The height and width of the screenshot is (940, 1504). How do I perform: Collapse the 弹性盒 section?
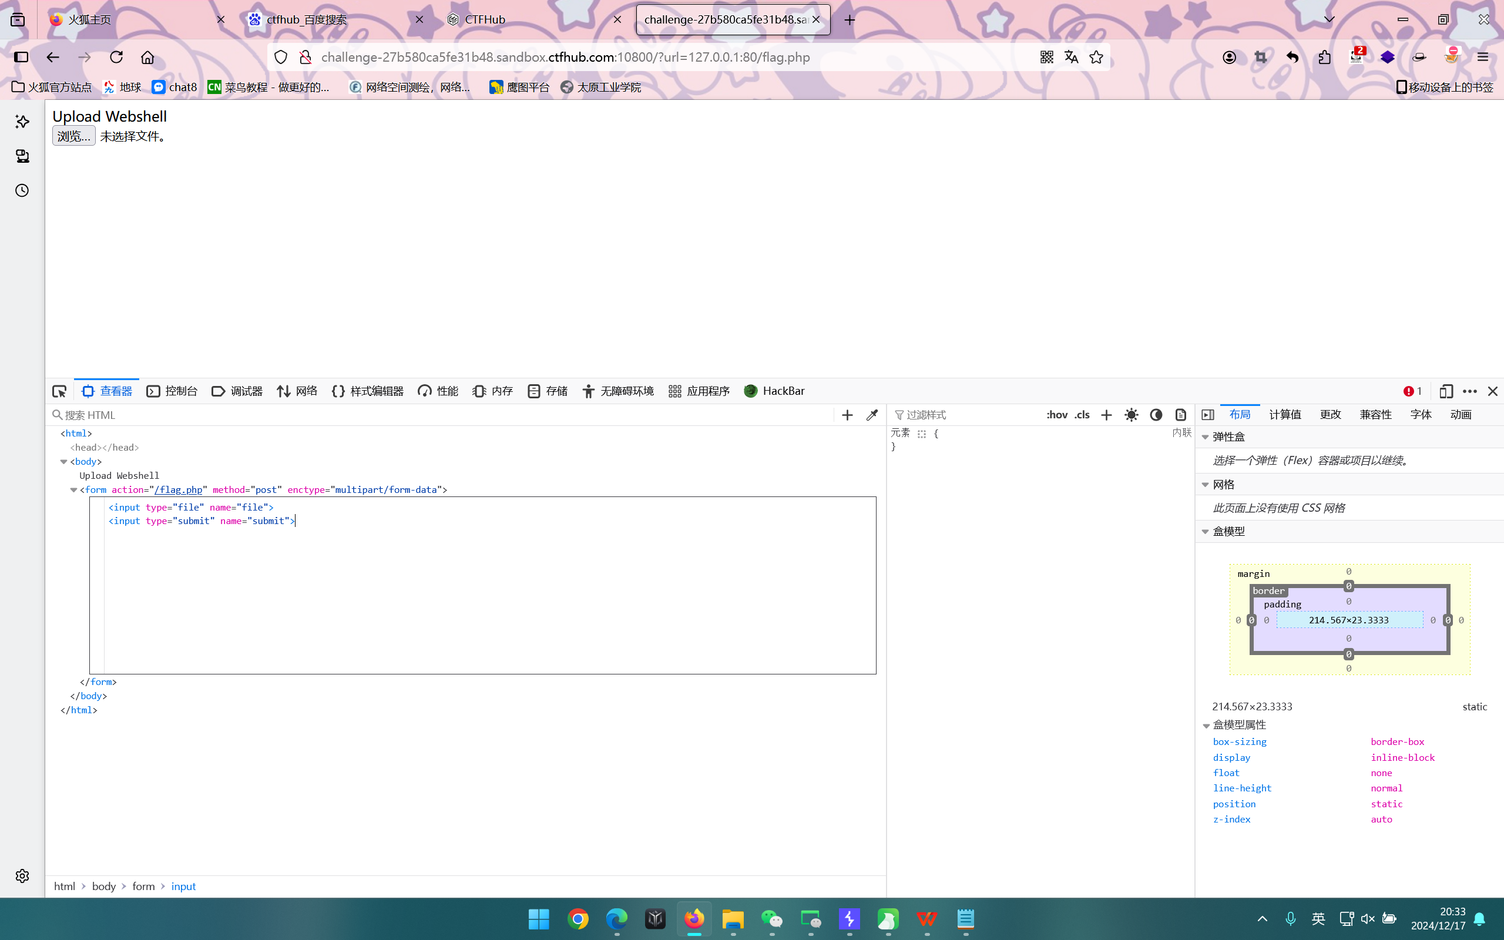(x=1205, y=437)
